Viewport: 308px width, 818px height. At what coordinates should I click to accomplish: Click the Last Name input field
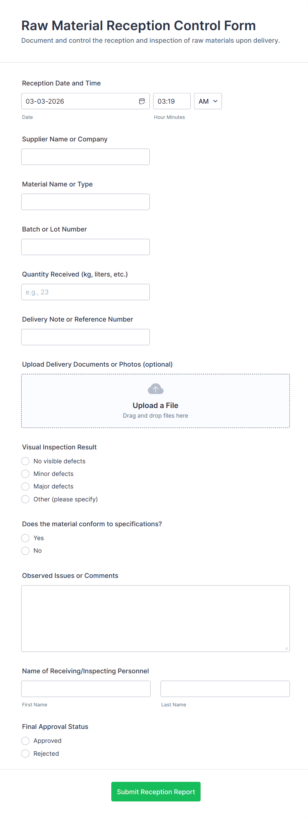[225, 689]
